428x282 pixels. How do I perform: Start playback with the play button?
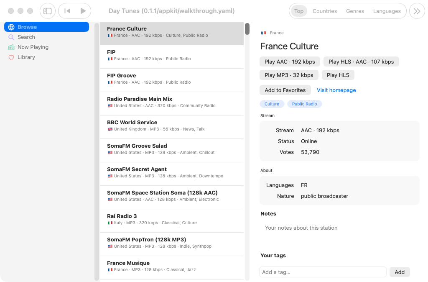tap(83, 11)
